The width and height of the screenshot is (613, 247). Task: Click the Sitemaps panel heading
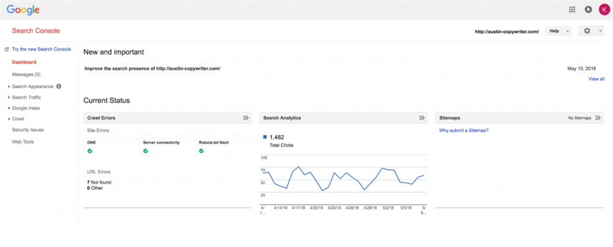pyautogui.click(x=449, y=118)
